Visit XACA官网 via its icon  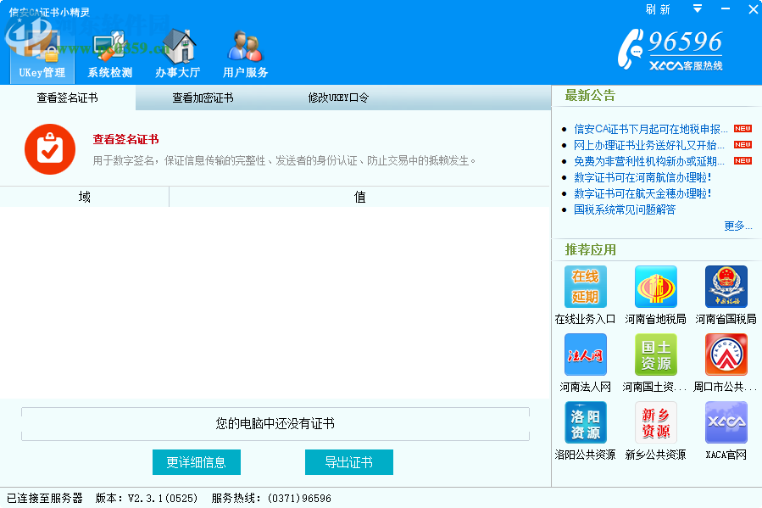click(x=726, y=423)
